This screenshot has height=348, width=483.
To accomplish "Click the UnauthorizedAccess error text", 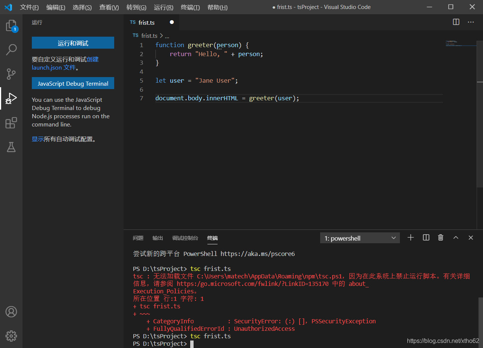I will (264, 329).
